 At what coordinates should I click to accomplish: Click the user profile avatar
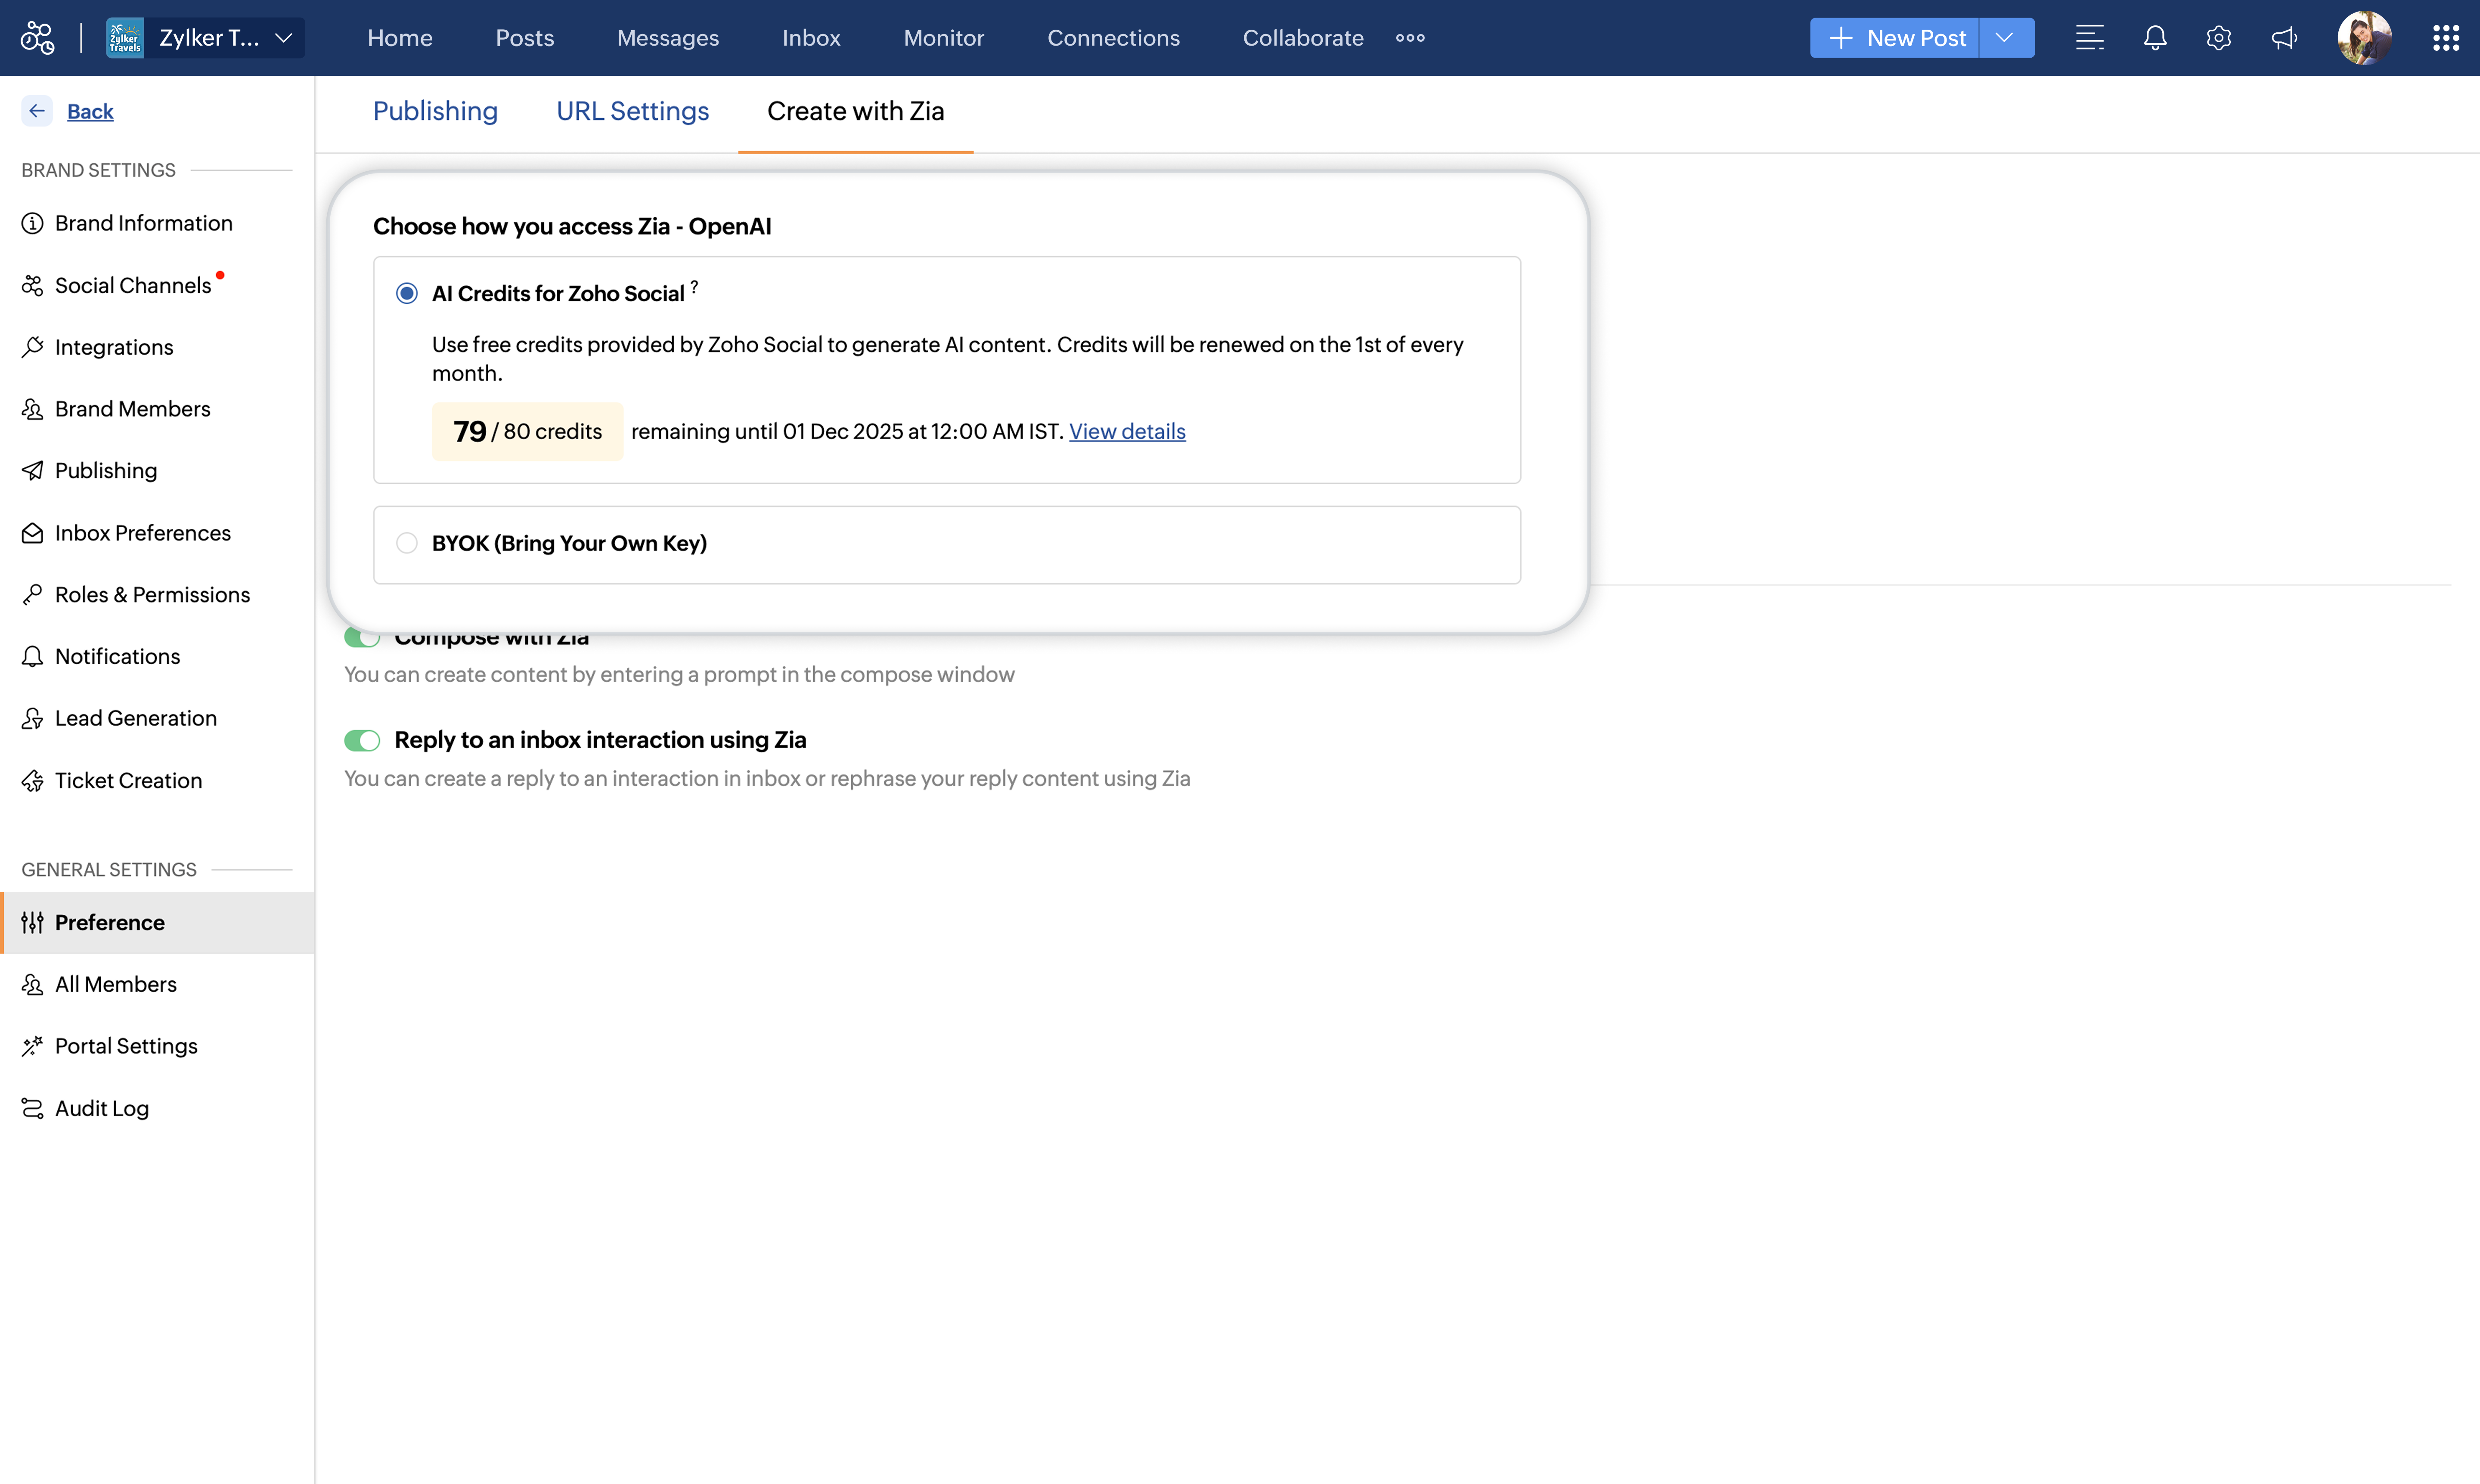[x=2364, y=38]
